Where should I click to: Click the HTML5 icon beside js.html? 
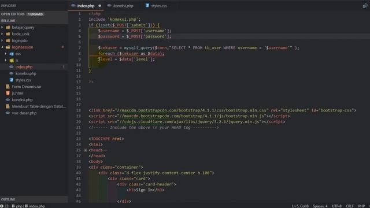coord(8,94)
